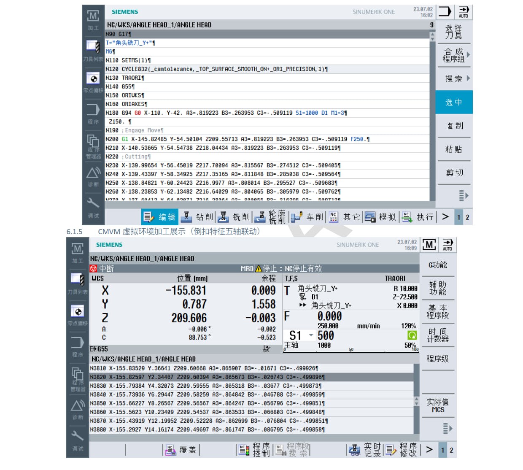Viewport: 523px width, 470px height.
Task: Open 加工 area in editor screen sidebar
Action: tap(93, 20)
